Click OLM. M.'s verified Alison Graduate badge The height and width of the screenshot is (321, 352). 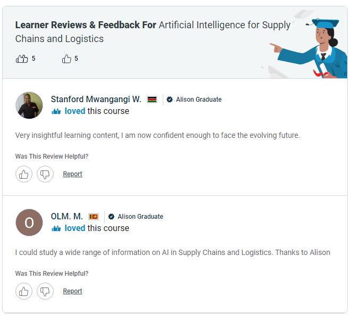tap(111, 217)
